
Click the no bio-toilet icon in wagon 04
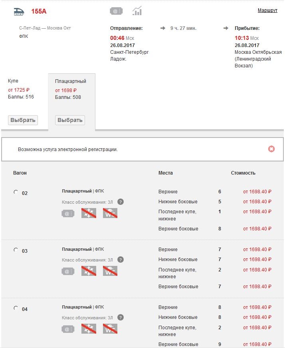[x=110, y=329]
